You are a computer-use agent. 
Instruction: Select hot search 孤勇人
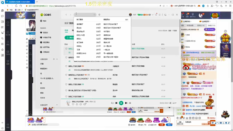[x=79, y=39]
